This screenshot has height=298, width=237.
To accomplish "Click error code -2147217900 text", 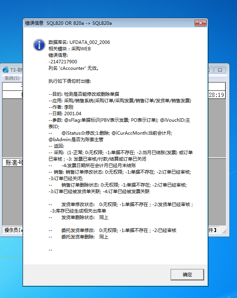I will [x=63, y=62].
